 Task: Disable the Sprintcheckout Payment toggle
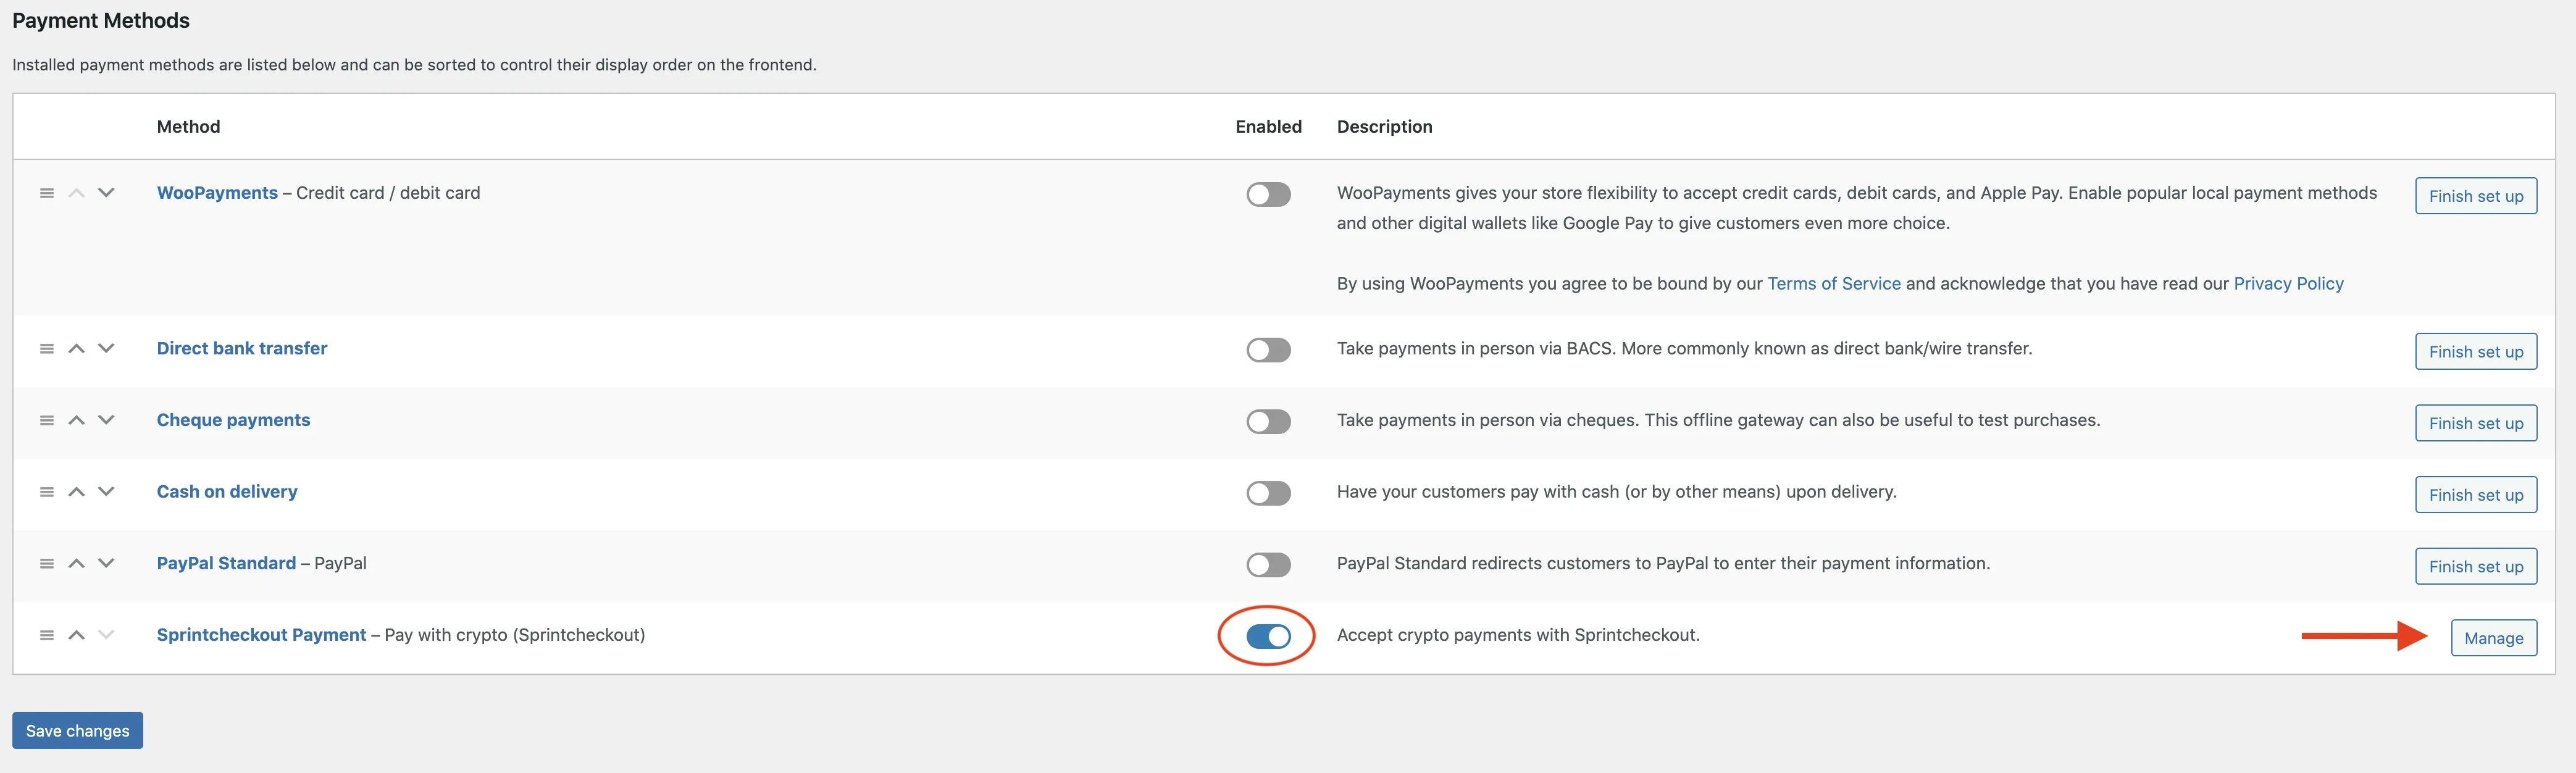tap(1268, 636)
